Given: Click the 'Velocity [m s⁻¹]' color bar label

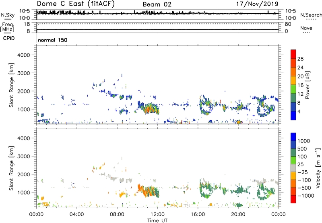Looking at the screenshot, I should coord(318,168).
